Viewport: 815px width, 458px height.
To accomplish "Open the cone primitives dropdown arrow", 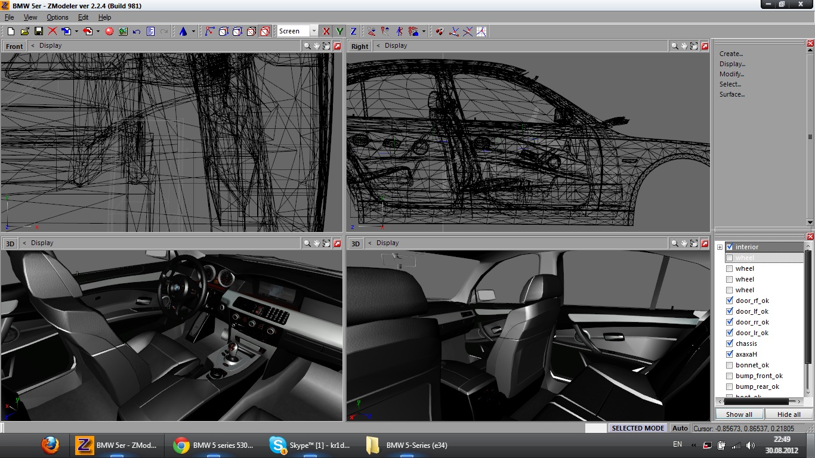I will [x=193, y=31].
